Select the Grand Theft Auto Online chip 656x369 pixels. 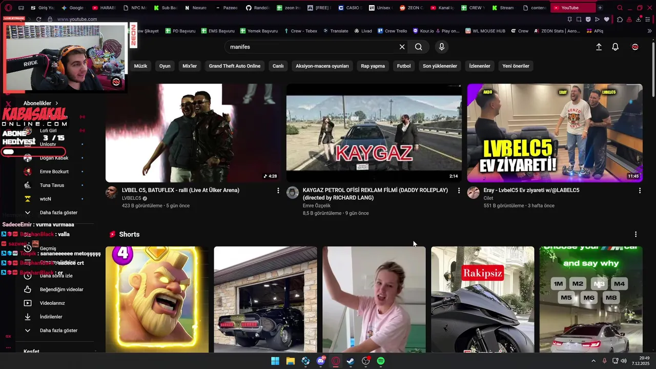click(x=235, y=66)
